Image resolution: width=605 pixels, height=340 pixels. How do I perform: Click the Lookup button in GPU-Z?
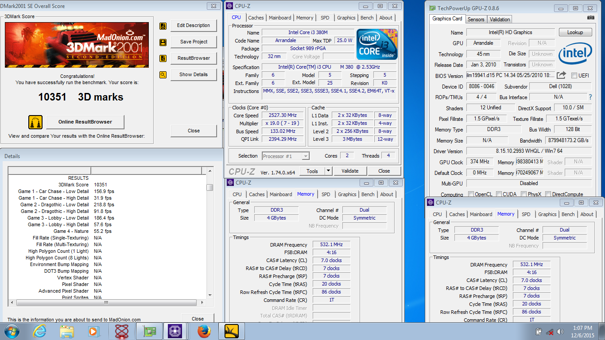[x=575, y=32]
